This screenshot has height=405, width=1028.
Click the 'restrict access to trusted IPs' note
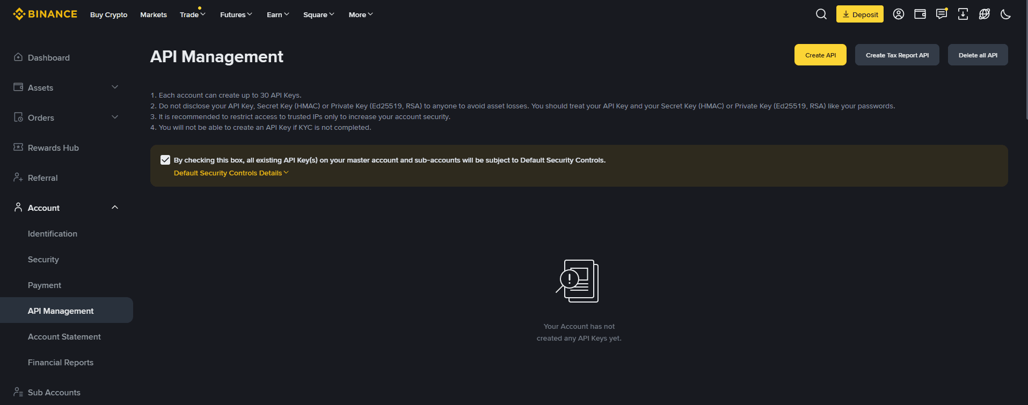click(x=301, y=116)
